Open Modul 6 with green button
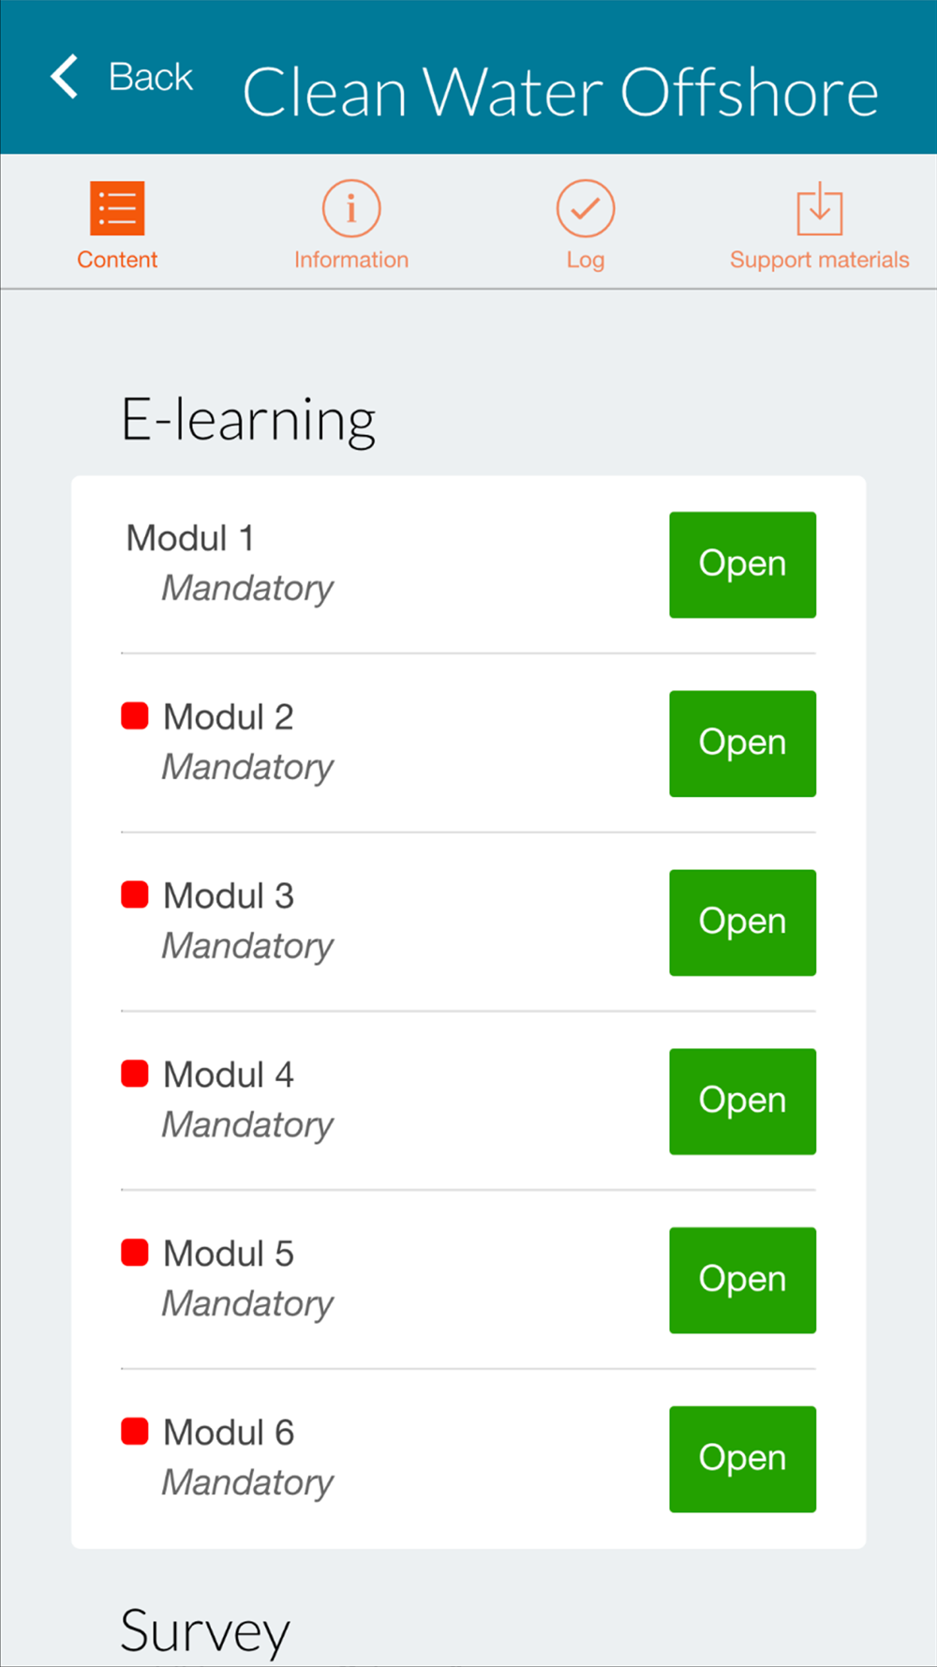 tap(742, 1459)
